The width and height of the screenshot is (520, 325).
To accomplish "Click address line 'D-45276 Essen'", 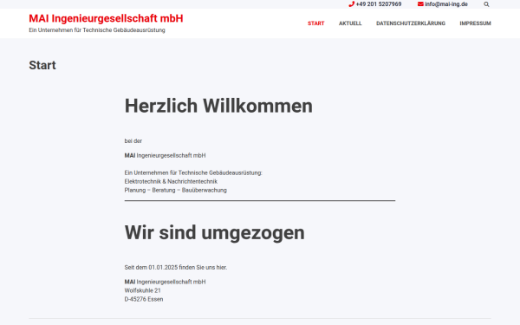I will (x=144, y=299).
